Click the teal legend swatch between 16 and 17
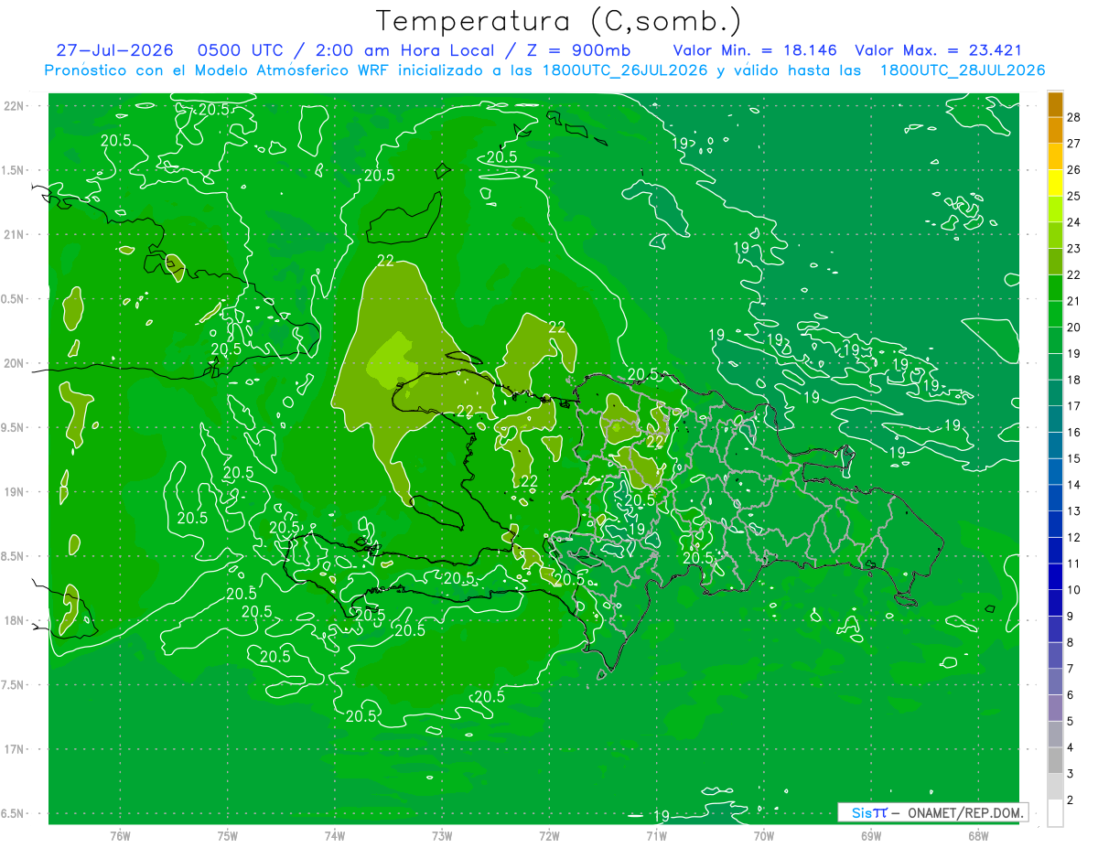 (1055, 419)
